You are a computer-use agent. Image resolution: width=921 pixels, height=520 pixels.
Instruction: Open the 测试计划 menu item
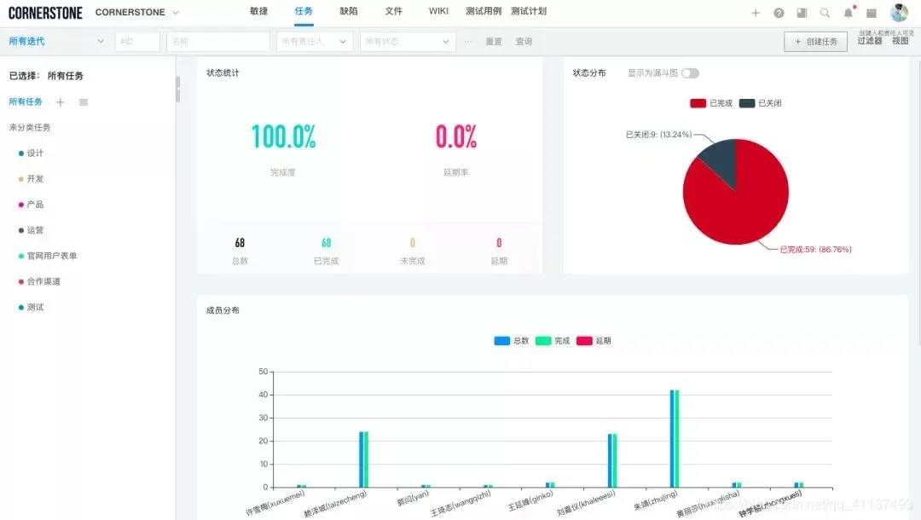pyautogui.click(x=530, y=11)
